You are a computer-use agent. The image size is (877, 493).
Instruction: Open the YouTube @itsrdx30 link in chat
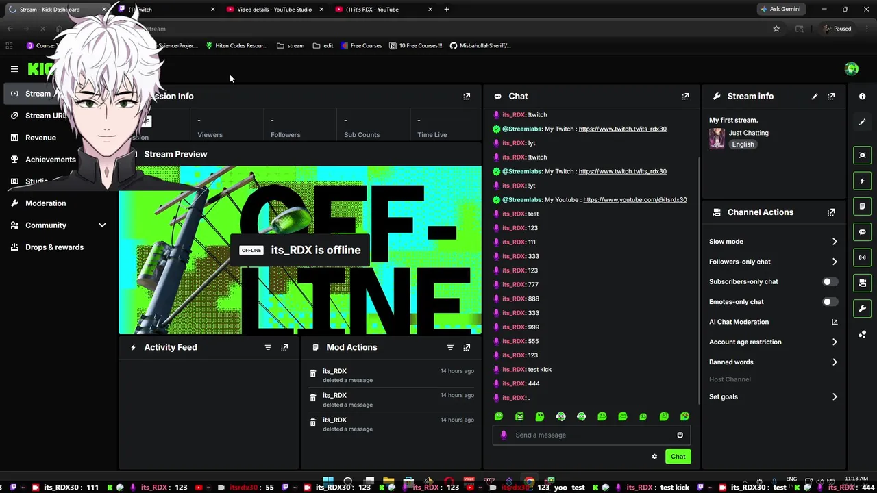634,200
